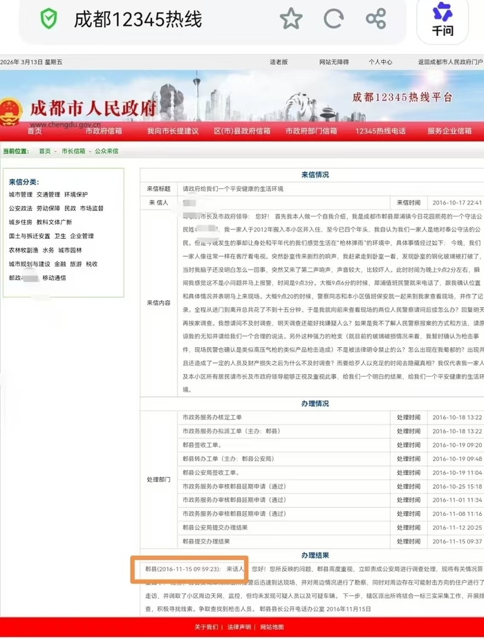Open the 千问 assistant icon

click(x=442, y=19)
